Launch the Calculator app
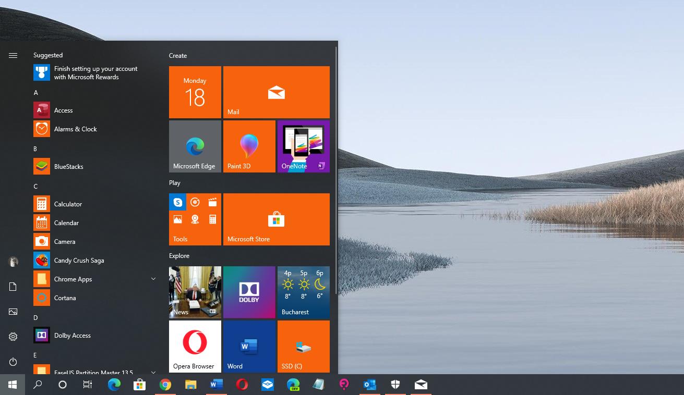Viewport: 684px width, 395px height. 94,204
